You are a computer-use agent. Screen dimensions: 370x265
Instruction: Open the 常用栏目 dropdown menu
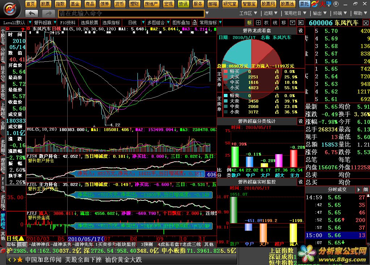click(295, 13)
